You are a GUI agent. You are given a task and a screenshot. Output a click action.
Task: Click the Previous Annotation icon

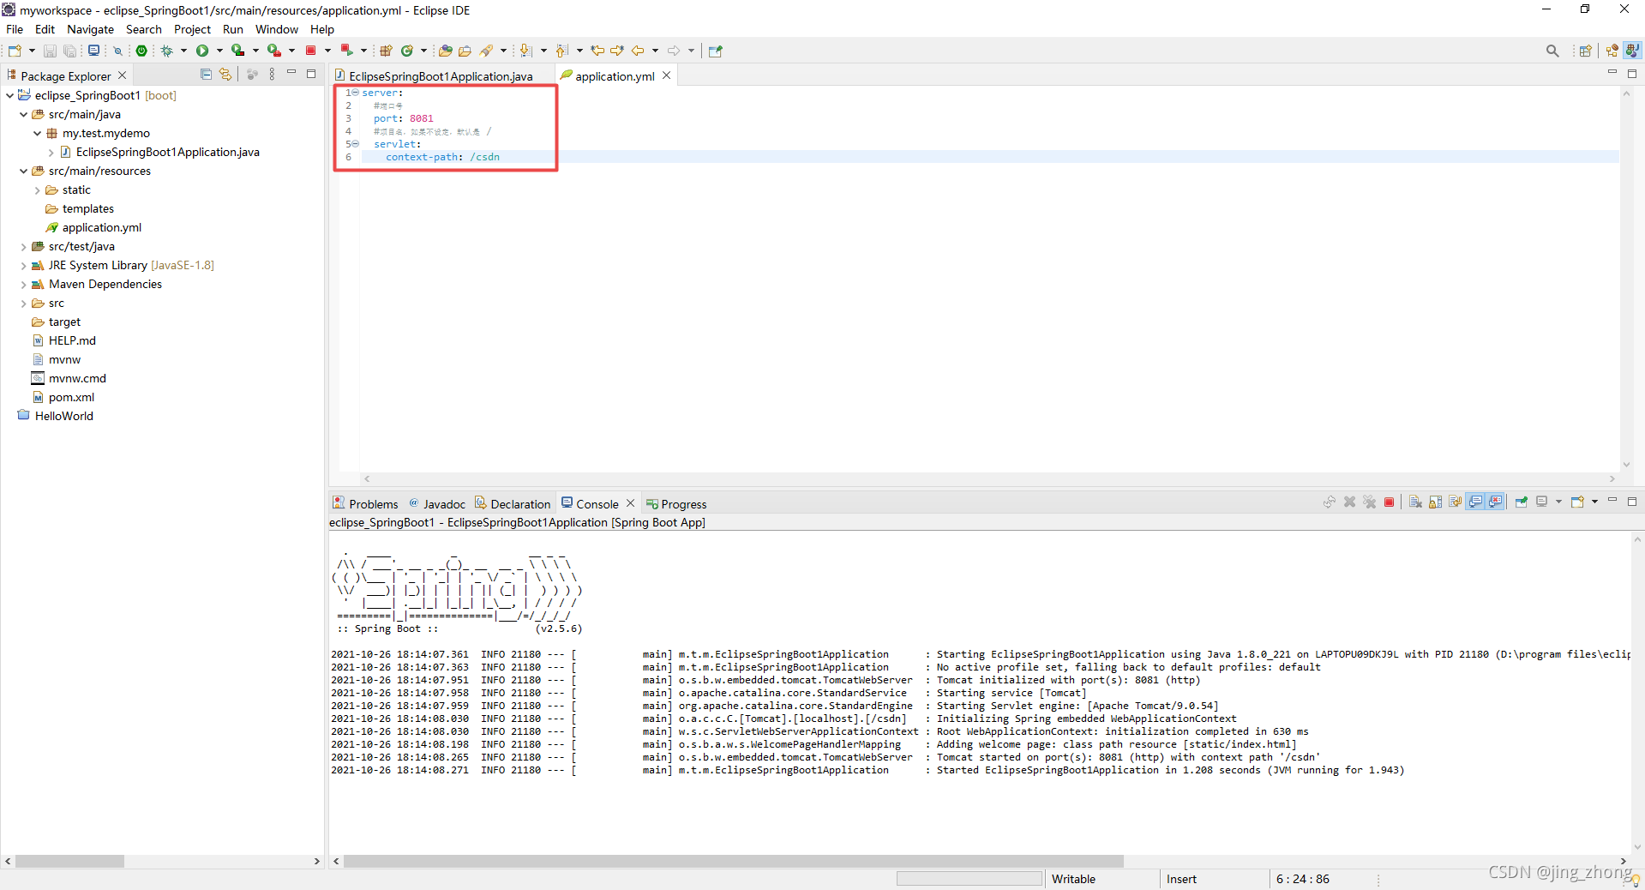[x=561, y=51]
